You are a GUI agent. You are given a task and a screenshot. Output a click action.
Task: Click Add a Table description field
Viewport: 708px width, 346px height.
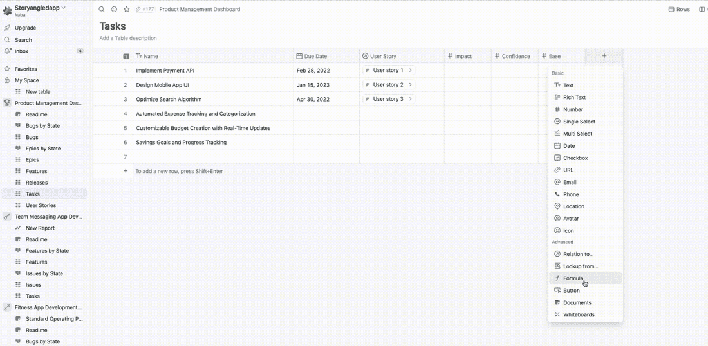coord(128,39)
